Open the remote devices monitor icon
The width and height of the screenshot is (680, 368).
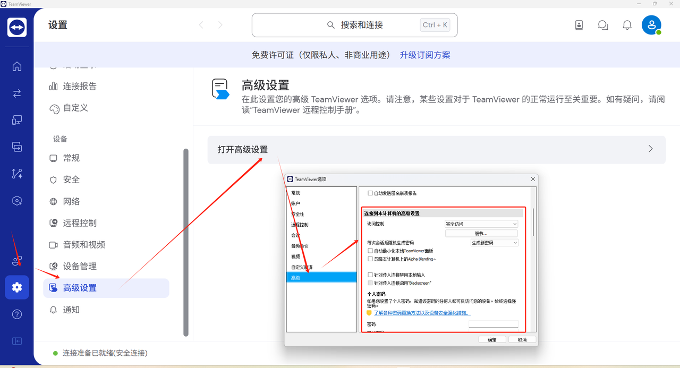pyautogui.click(x=17, y=120)
